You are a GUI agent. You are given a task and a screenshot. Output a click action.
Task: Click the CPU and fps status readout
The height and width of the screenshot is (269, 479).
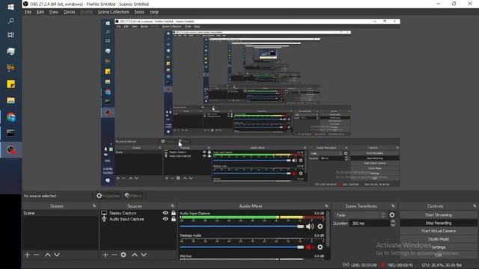pyautogui.click(x=442, y=265)
